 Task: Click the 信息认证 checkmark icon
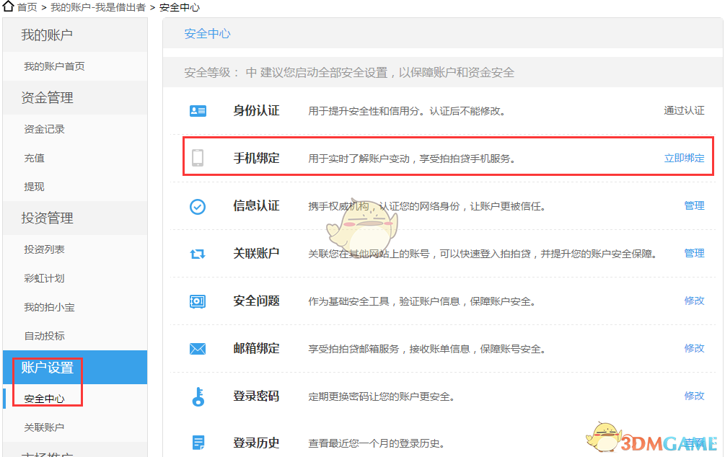point(198,207)
